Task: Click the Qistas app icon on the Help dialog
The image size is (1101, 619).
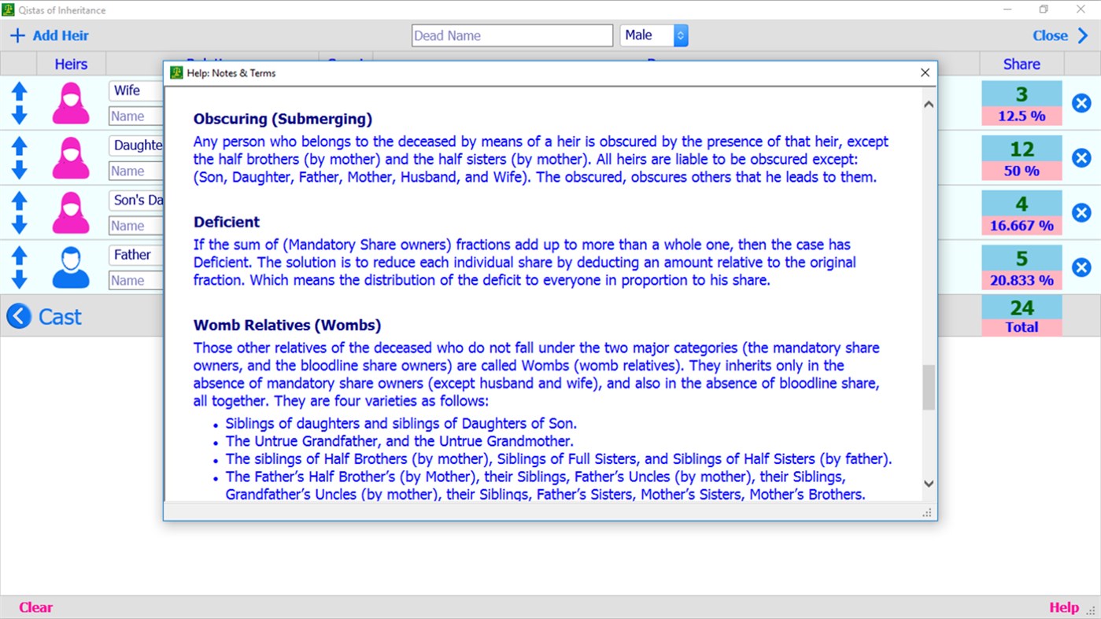Action: click(x=176, y=72)
